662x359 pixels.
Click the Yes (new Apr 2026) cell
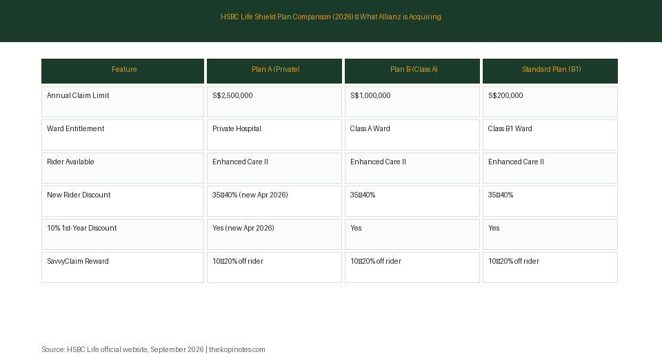(x=274, y=234)
